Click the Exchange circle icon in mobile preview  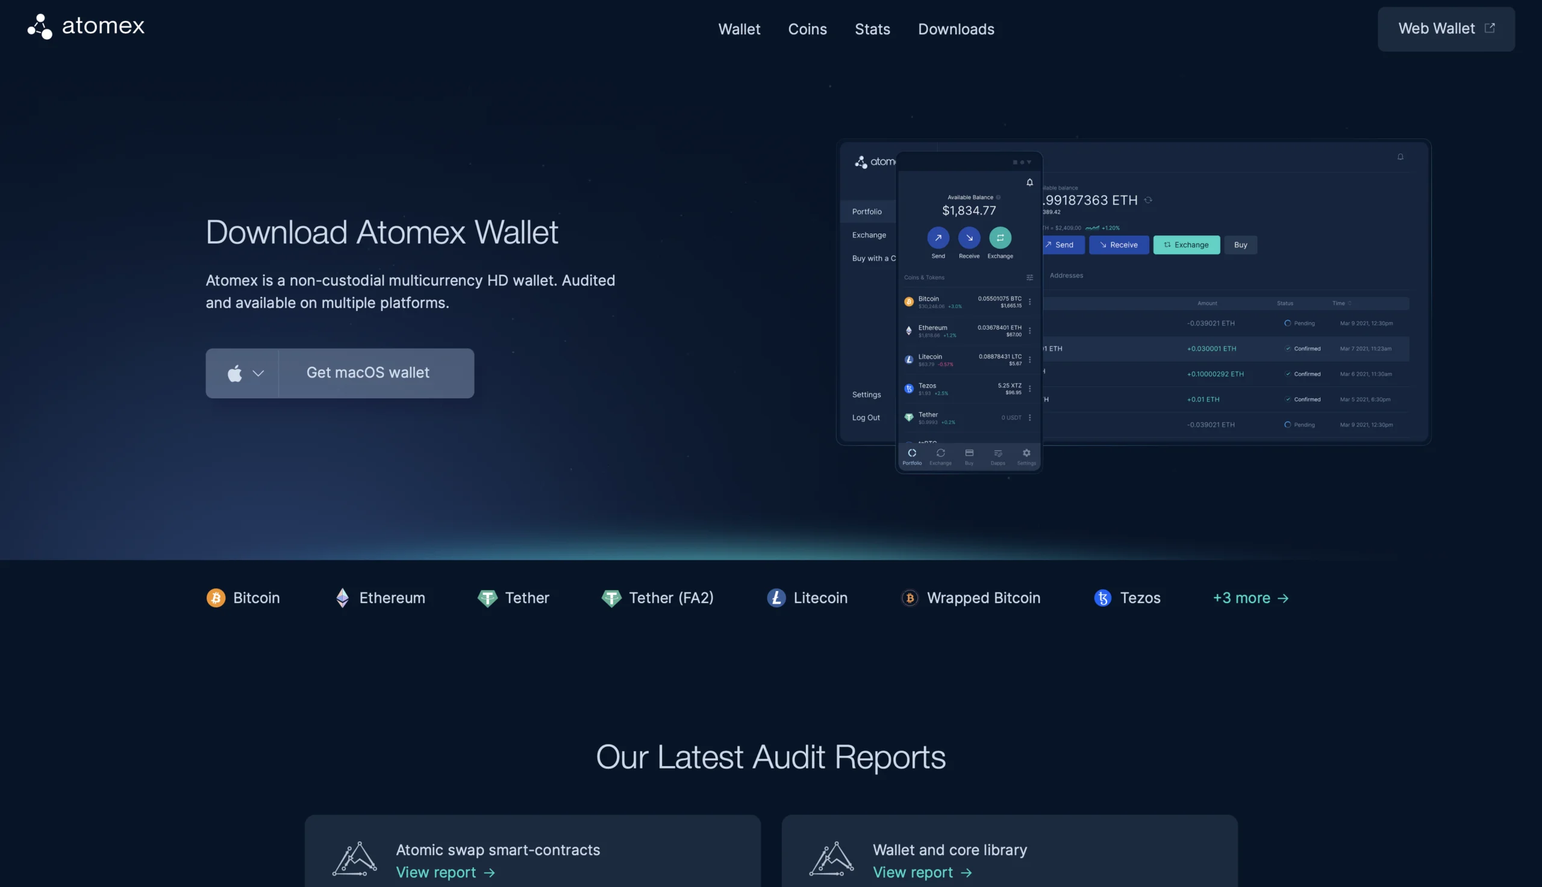pos(1000,238)
